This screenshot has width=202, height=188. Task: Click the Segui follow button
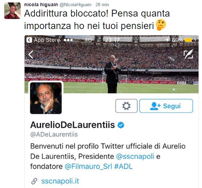[x=166, y=106]
